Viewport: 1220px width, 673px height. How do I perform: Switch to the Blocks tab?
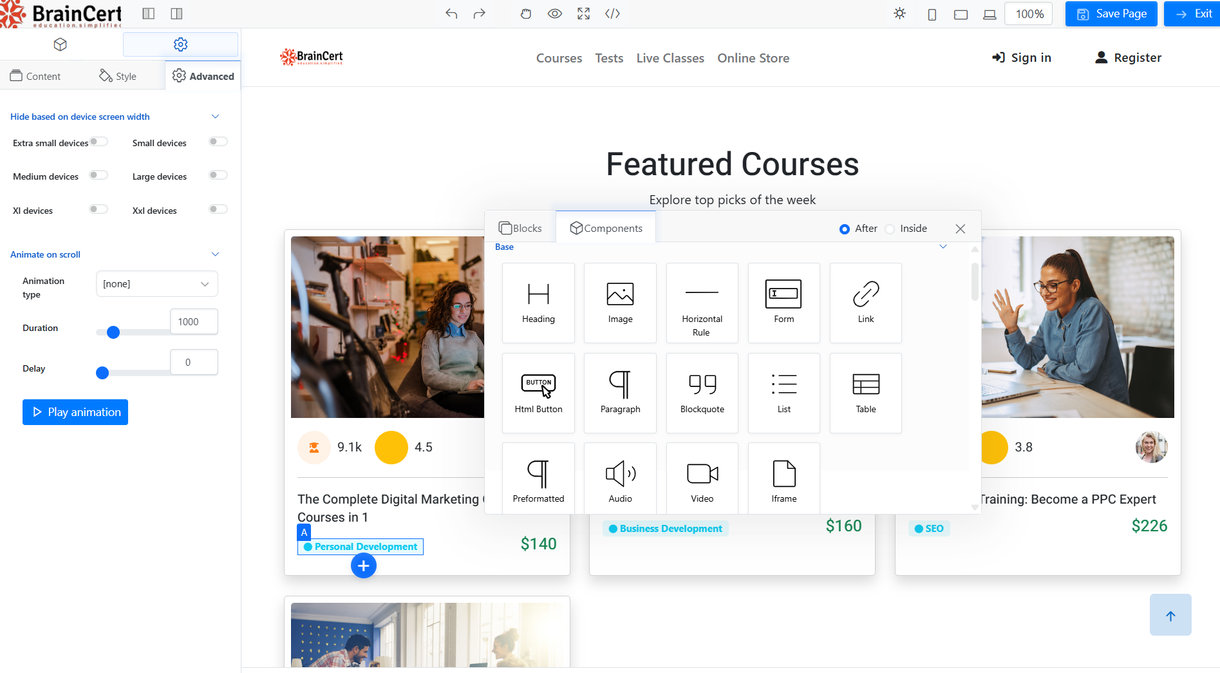click(520, 227)
